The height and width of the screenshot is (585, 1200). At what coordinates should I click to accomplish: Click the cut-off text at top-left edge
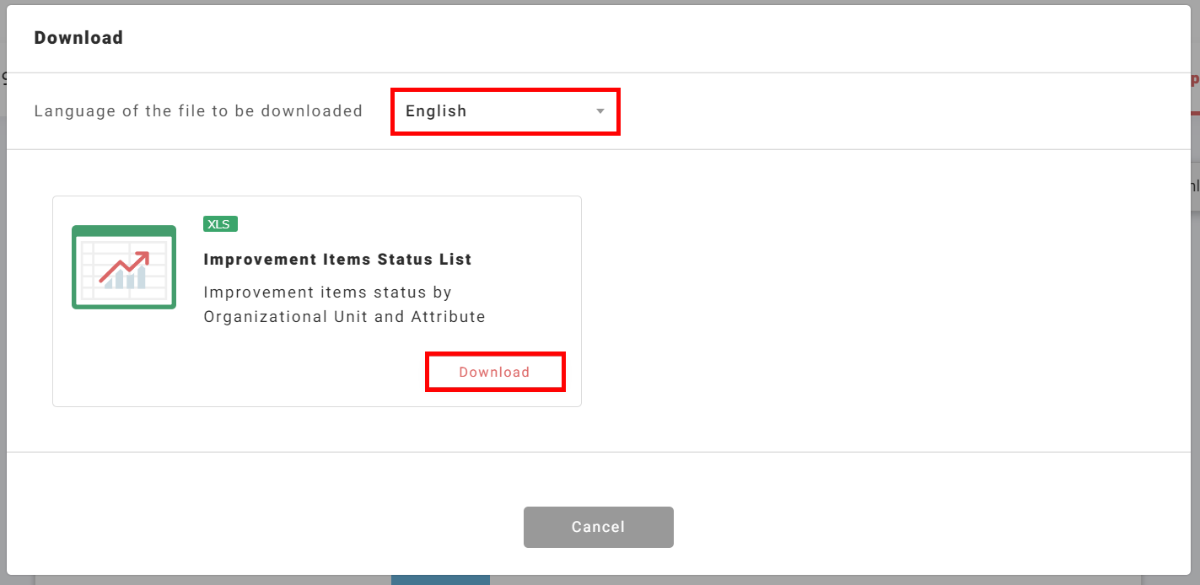point(3,78)
